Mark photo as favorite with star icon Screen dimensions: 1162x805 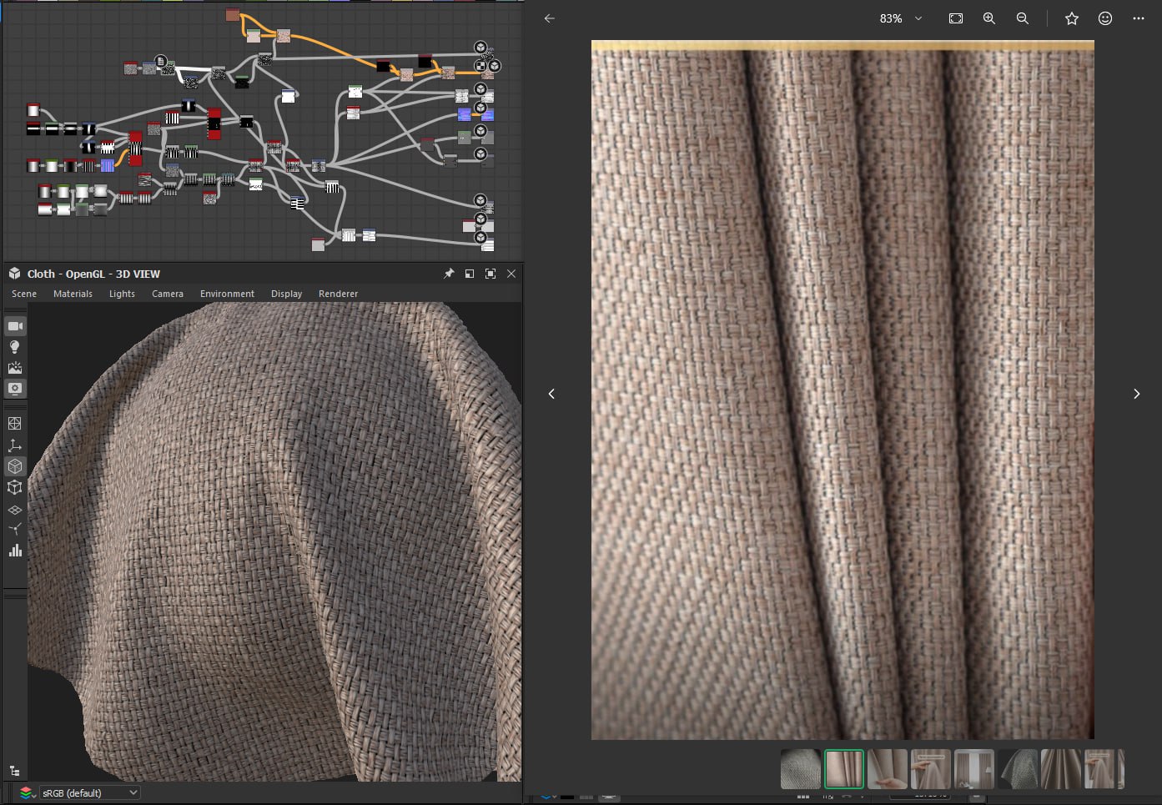coord(1072,18)
